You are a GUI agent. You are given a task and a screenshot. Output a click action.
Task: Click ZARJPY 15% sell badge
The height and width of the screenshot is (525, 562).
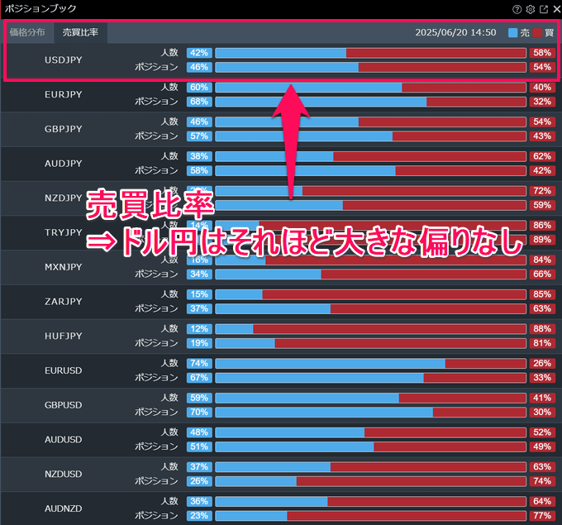pyautogui.click(x=199, y=294)
